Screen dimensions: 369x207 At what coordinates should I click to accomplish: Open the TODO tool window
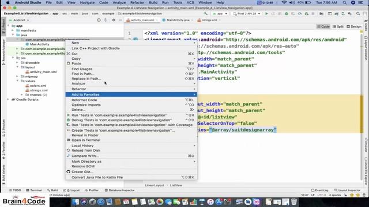pyautogui.click(x=15, y=190)
